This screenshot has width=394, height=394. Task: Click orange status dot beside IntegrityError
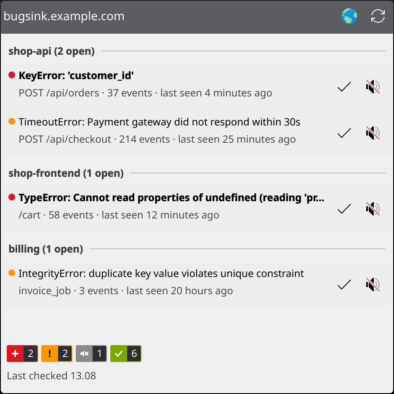(x=12, y=273)
